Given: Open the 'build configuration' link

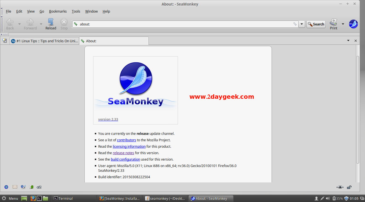Looking at the screenshot, I should (x=125, y=159).
